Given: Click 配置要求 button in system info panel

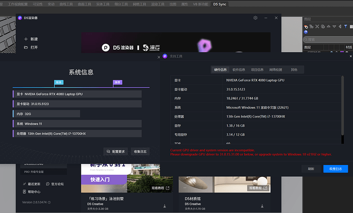Looking at the screenshot, I should [x=116, y=151].
